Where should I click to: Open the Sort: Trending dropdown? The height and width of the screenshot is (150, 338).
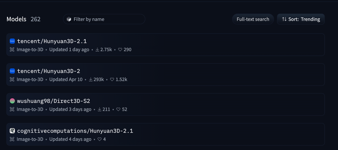pos(301,19)
